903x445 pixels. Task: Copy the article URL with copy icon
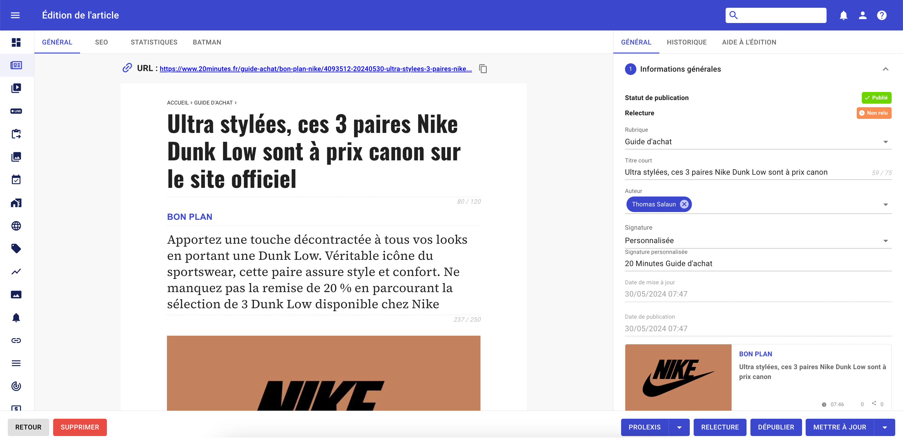click(483, 69)
